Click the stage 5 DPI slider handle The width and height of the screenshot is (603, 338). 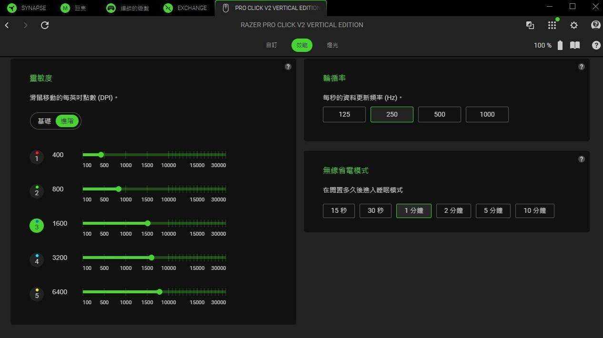coord(160,292)
